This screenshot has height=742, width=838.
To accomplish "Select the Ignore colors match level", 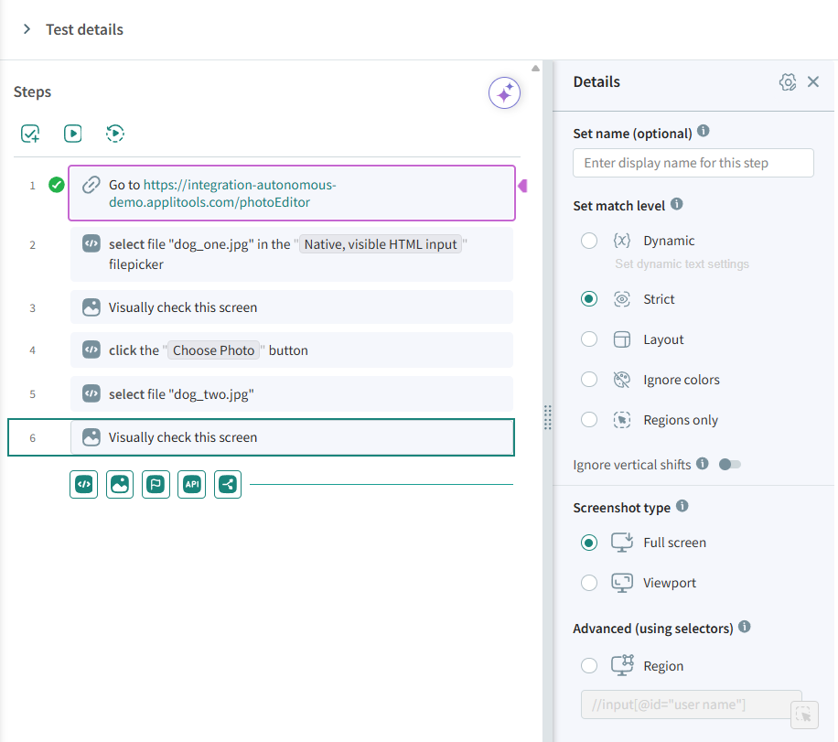I will pyautogui.click(x=589, y=380).
